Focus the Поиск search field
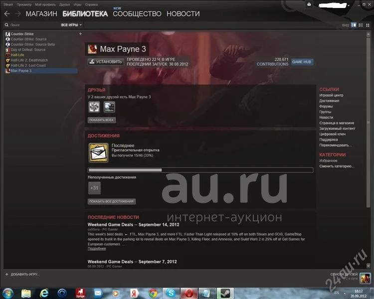 (33, 25)
